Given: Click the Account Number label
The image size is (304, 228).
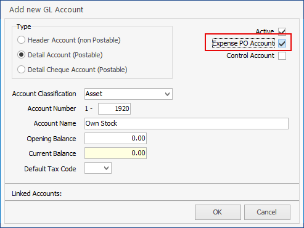Looking at the screenshot, I should point(52,108).
